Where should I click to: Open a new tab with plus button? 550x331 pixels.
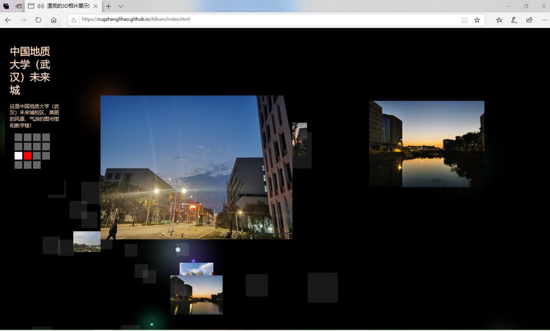tap(108, 6)
